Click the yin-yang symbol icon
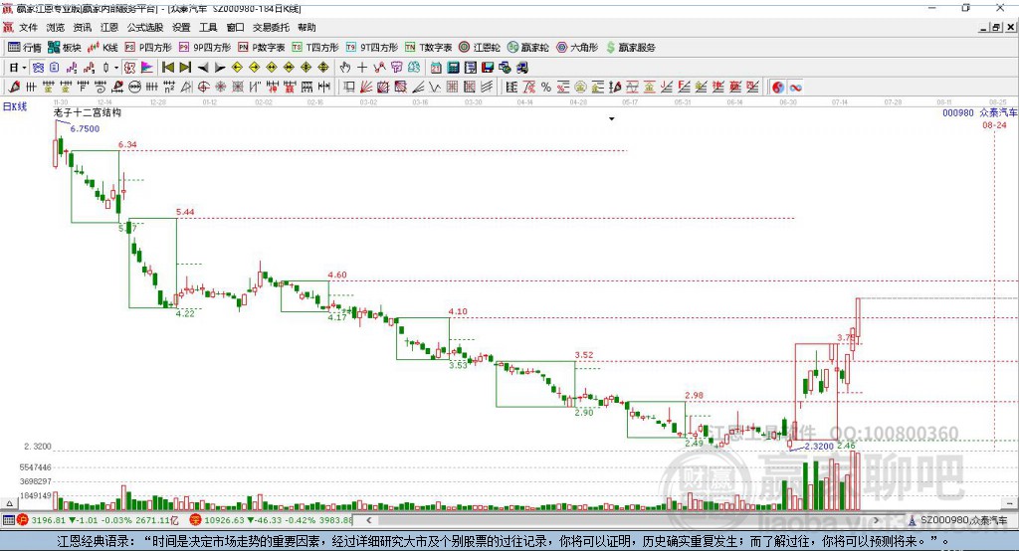 (x=778, y=88)
